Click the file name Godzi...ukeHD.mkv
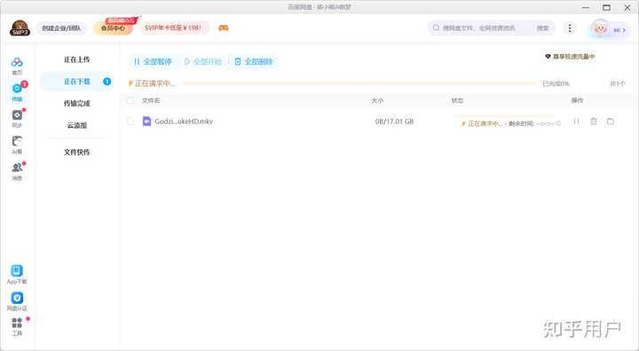The width and height of the screenshot is (639, 351). (x=184, y=121)
